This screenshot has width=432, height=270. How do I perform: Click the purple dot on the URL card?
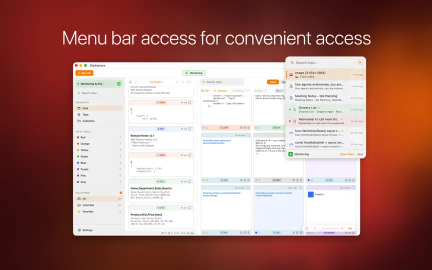[x=308, y=180]
